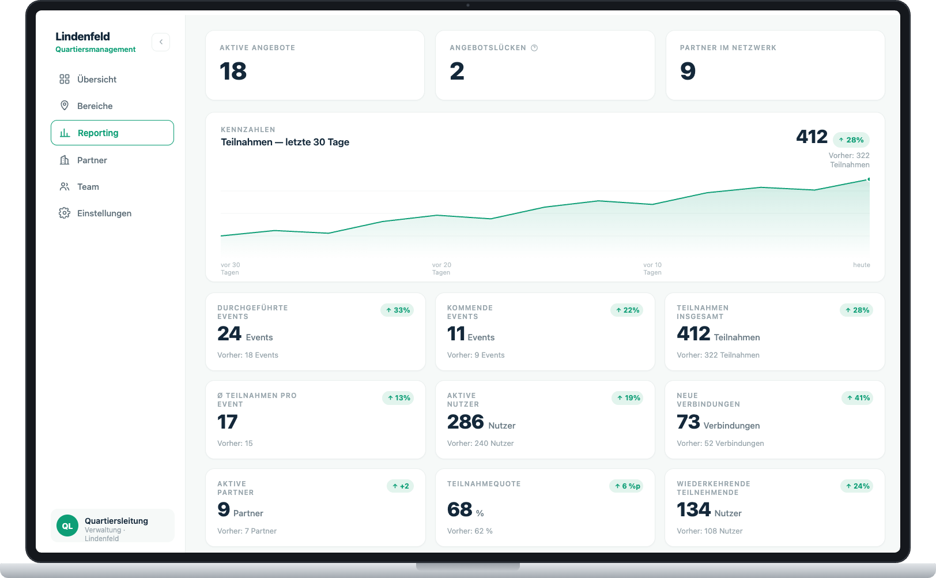Click the 'Vorher: 62 %' text
The width and height of the screenshot is (936, 578).
[x=470, y=531]
